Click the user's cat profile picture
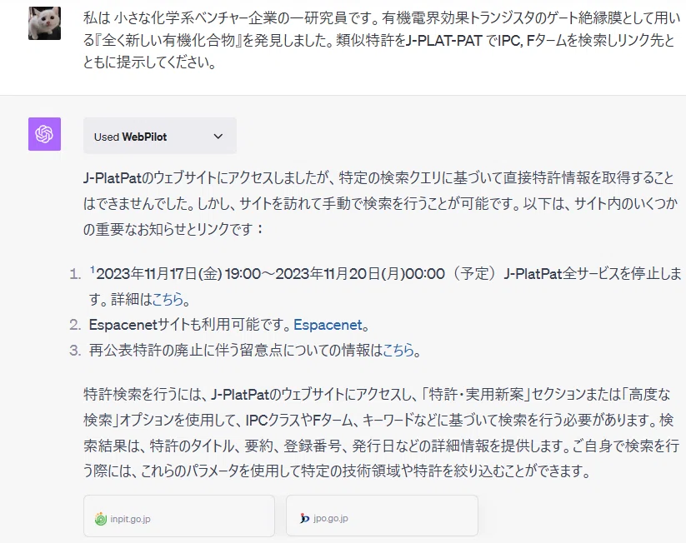The width and height of the screenshot is (686, 543). (x=45, y=23)
